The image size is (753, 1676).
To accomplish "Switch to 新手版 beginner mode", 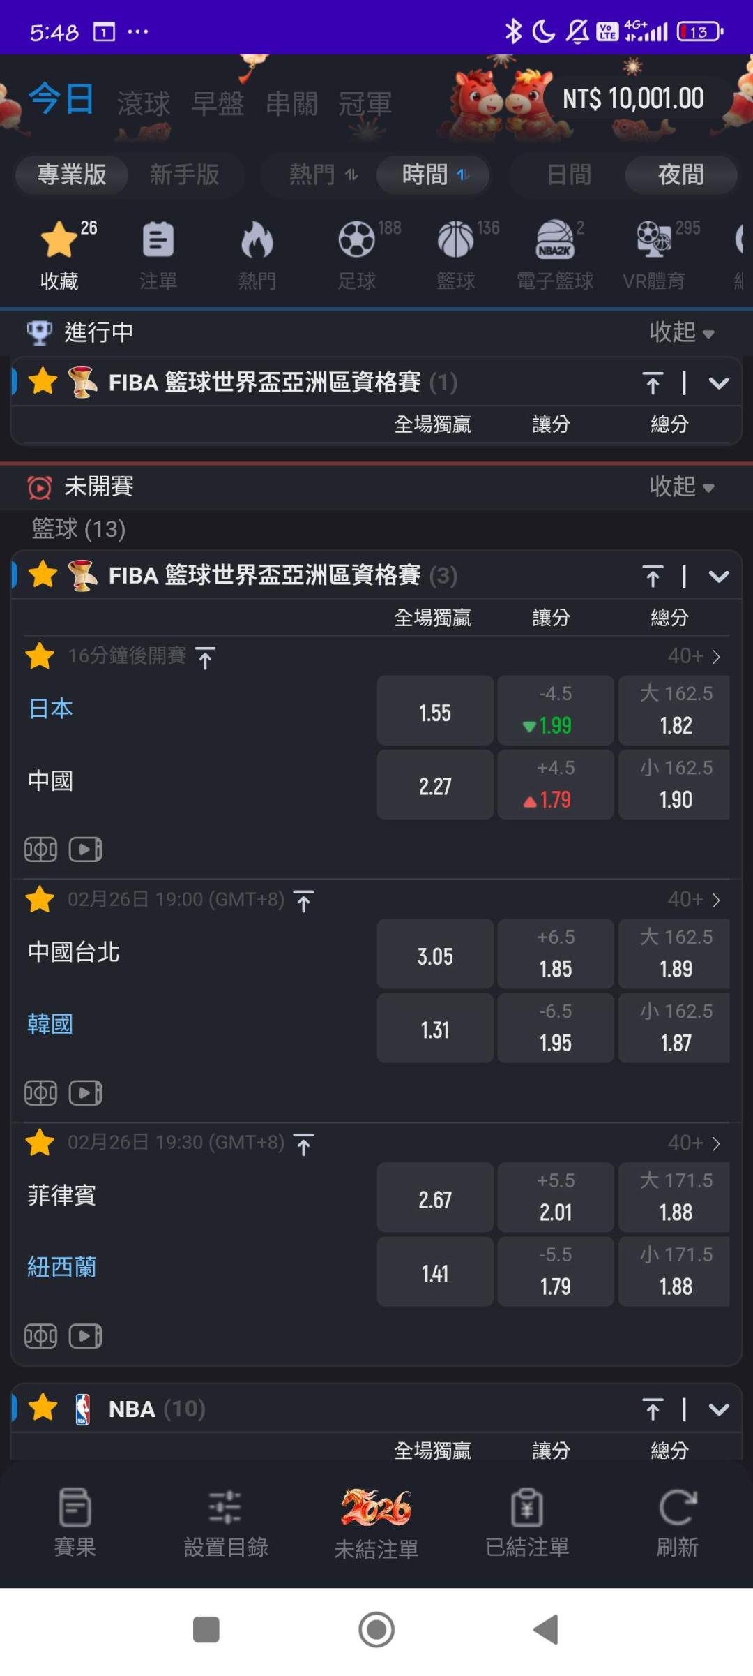I will click(184, 175).
